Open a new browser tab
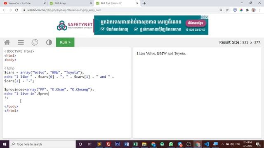Viewport: 264px width, 148px height. pos(144,3)
